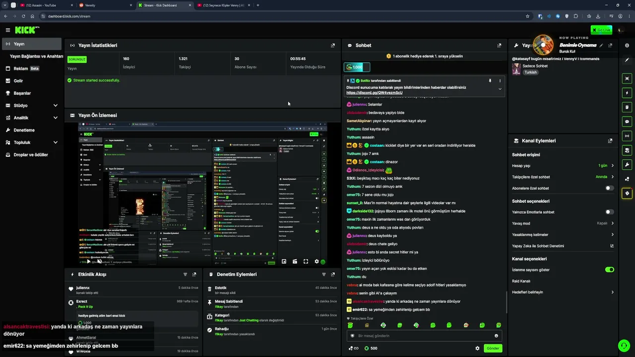Play the stream preview
Image resolution: width=635 pixels, height=357 pixels.
(89, 261)
